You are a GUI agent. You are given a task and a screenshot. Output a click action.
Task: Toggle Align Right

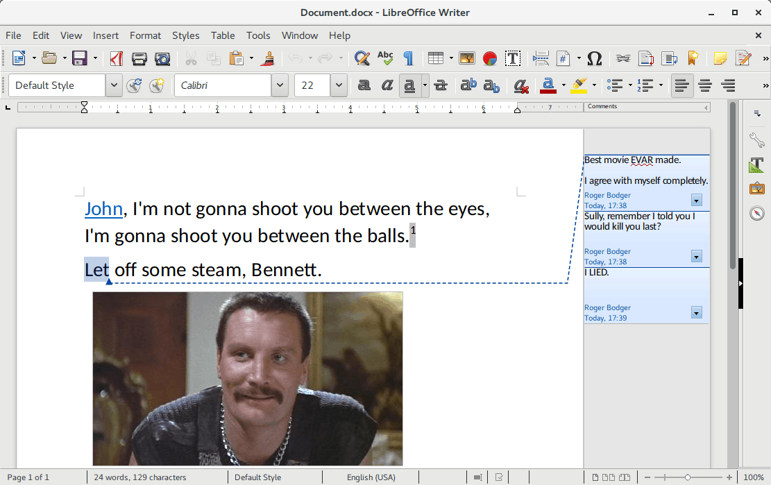[x=728, y=85]
